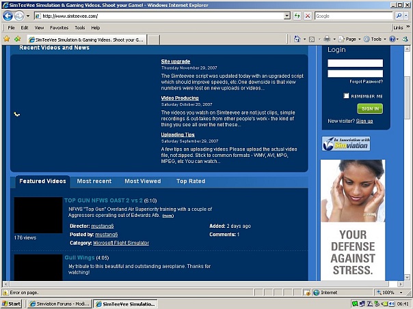Open the Uploading Tips news link
The image size is (413, 309).
point(178,135)
